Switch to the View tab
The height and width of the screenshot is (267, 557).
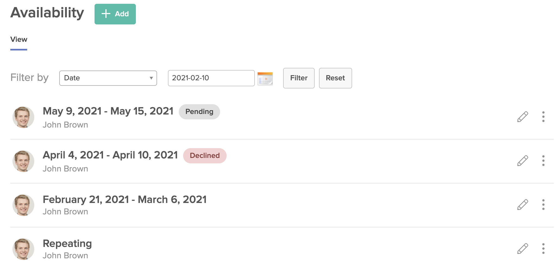(19, 40)
